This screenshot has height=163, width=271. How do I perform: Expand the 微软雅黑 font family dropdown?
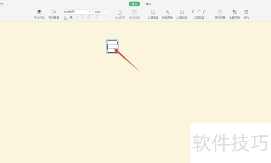90,12
